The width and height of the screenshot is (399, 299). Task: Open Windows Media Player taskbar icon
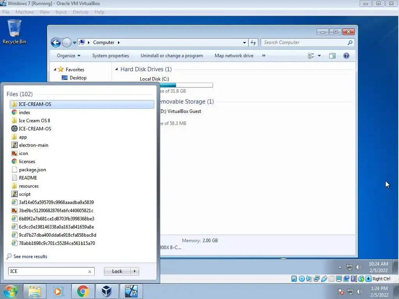coord(58,291)
